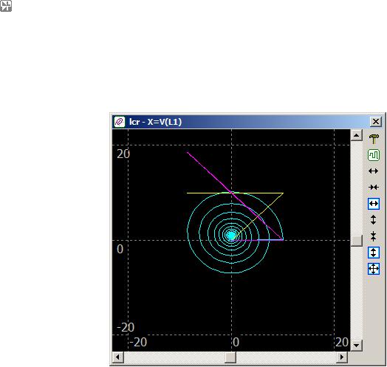Toggle the four-way arrow fit-all button
The height and width of the screenshot is (367, 387).
[x=374, y=269]
